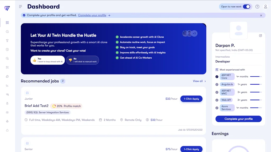271x152 pixels.
Task: Open the dashboard grid icon in sidebar
Action: click(7, 23)
